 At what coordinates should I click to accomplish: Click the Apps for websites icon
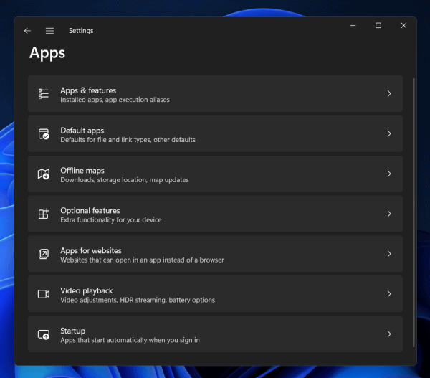[x=44, y=255]
